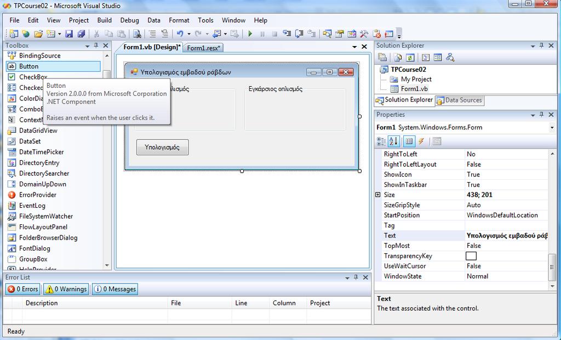
Task: Open the Error List from the main toolbar icon
Action: 376,33
